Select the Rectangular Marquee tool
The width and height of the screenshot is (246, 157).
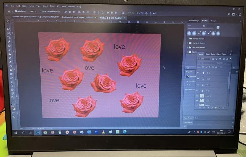[x=8, y=25]
